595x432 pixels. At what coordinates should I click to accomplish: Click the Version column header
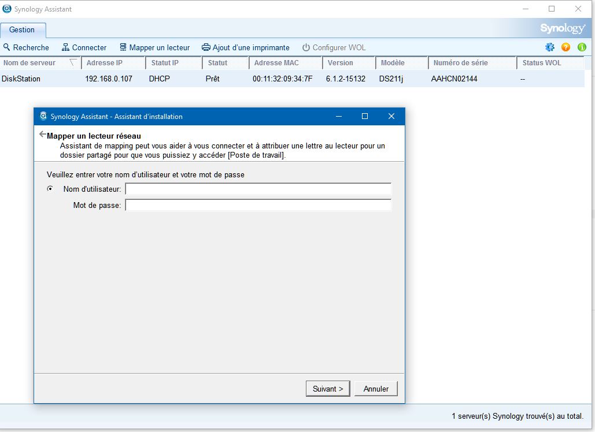[349, 63]
